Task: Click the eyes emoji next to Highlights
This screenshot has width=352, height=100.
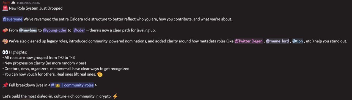Action: coord(5,52)
